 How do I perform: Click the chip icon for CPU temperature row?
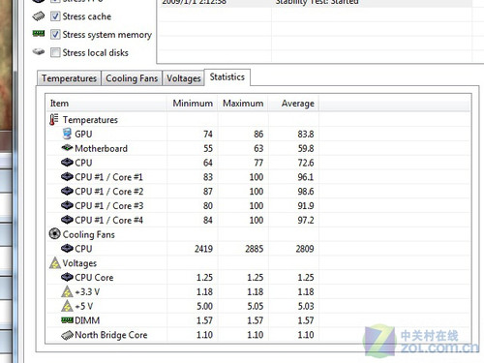67,163
